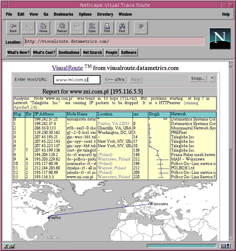Click the 'Warsaw, Poland' location cell
236x251 pixels.
tap(112, 168)
